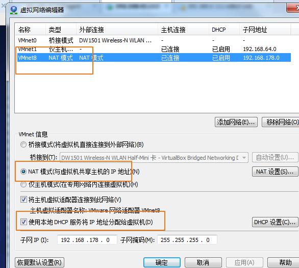The height and width of the screenshot is (268, 299).
Task: Click the 子网 IP input field
Action: click(x=87, y=240)
